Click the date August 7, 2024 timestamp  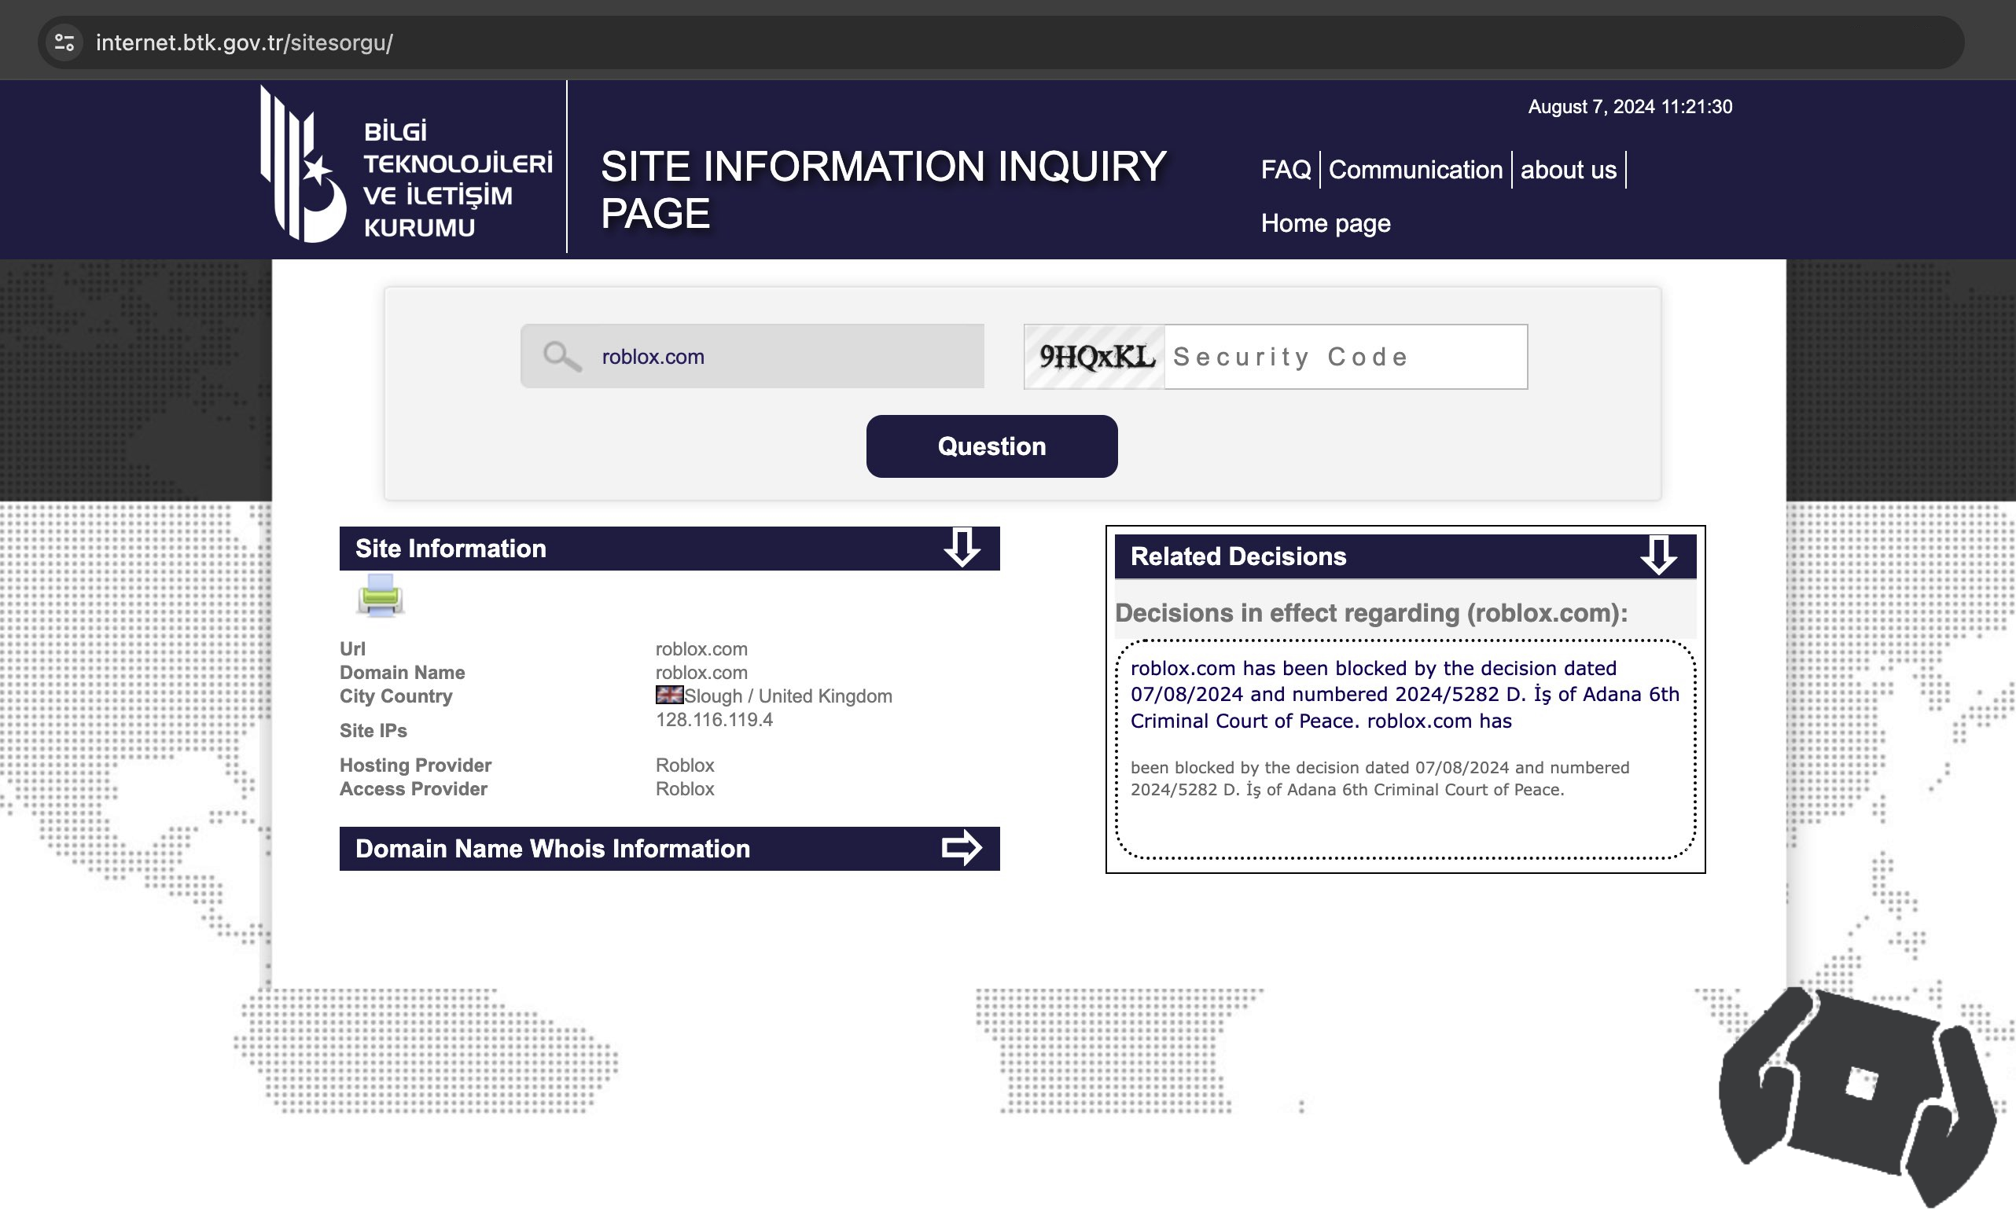(x=1630, y=106)
